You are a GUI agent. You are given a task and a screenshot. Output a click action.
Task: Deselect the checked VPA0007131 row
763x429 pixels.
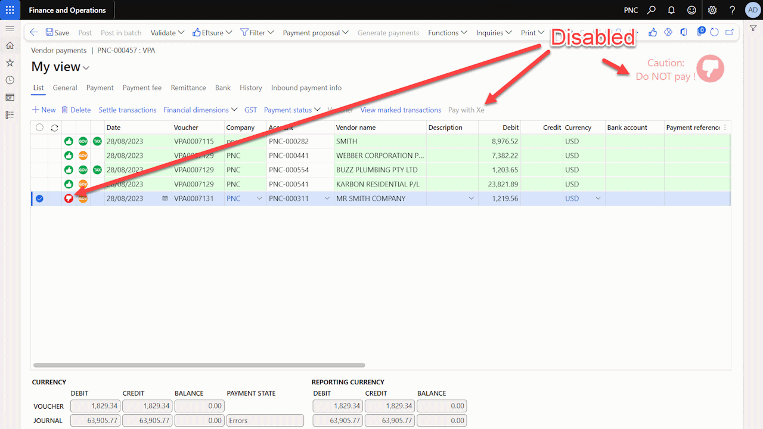[39, 198]
